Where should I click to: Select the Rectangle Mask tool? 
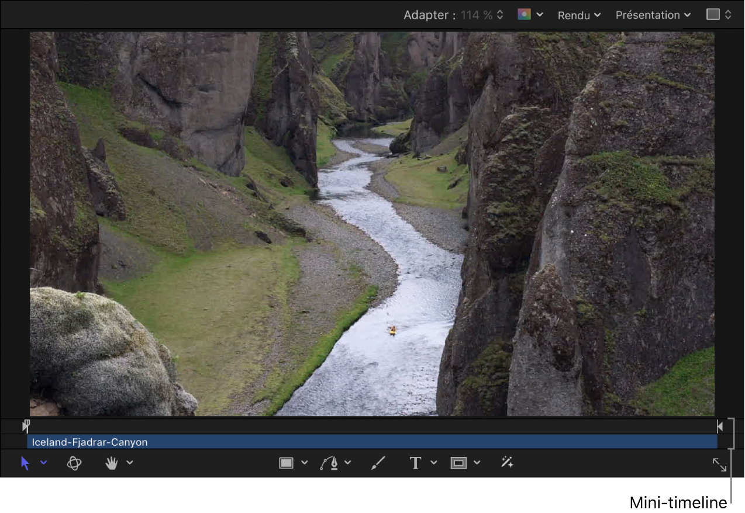pyautogui.click(x=458, y=463)
